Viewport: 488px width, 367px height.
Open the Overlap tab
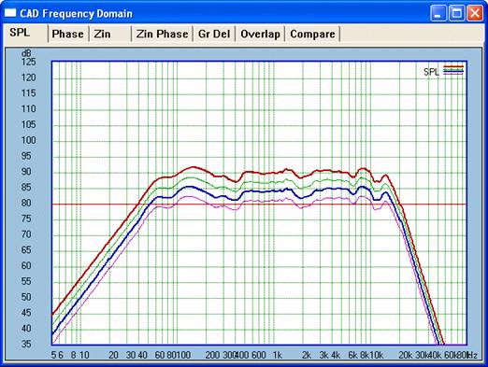[x=260, y=34]
